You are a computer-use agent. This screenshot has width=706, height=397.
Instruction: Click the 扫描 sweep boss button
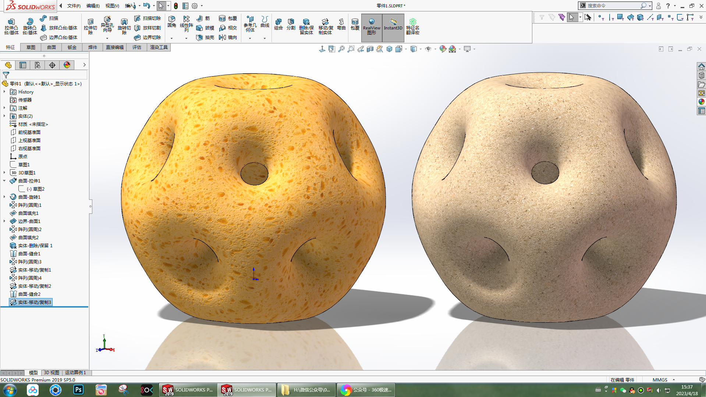49,18
